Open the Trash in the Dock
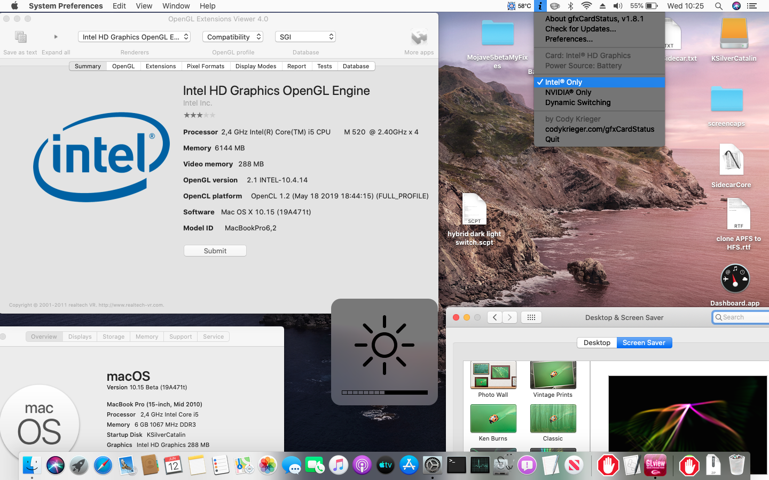The image size is (769, 480). (x=736, y=465)
